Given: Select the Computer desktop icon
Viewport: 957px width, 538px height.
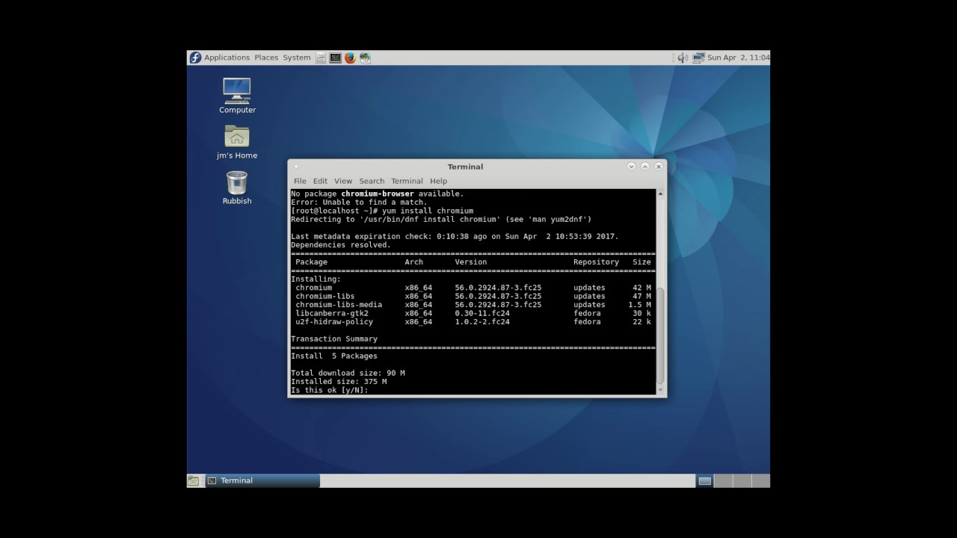Looking at the screenshot, I should (237, 96).
